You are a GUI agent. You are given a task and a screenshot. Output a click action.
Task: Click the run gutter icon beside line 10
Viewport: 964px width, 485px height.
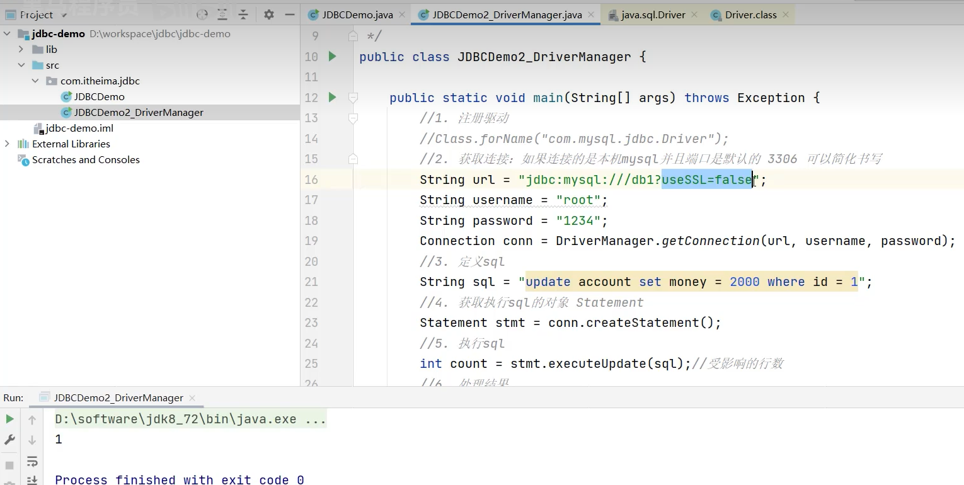[333, 57]
